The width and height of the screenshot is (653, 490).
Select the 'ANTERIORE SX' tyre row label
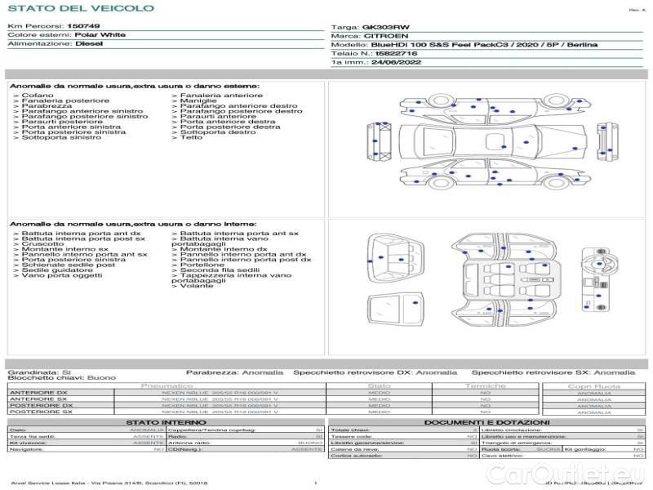click(38, 399)
